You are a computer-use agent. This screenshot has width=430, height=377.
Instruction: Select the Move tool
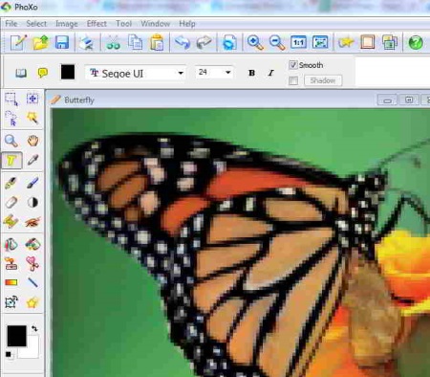coord(32,99)
